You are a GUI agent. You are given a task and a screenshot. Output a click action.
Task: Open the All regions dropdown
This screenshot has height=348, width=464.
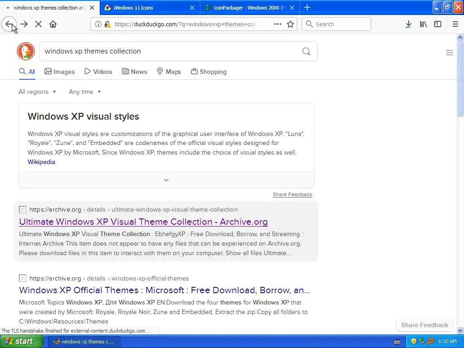(37, 92)
